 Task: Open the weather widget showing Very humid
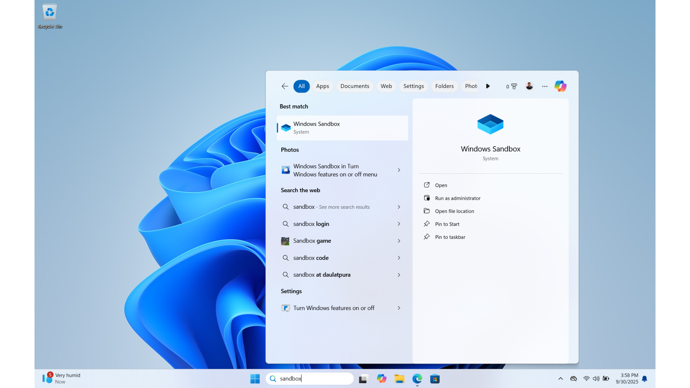click(x=60, y=378)
